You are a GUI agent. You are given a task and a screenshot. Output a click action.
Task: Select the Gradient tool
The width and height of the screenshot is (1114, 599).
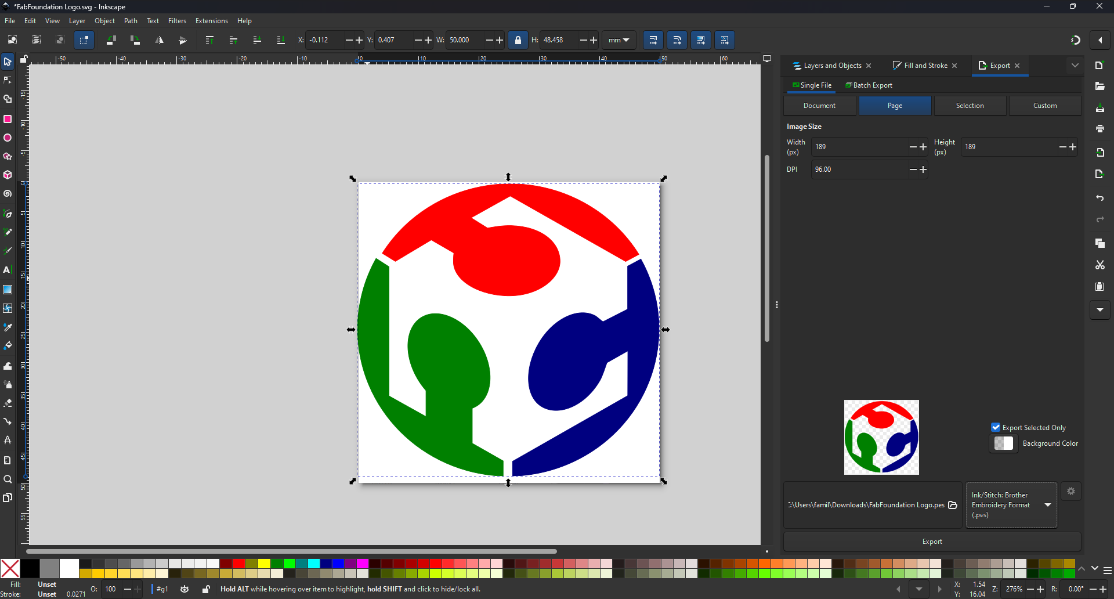pos(8,290)
